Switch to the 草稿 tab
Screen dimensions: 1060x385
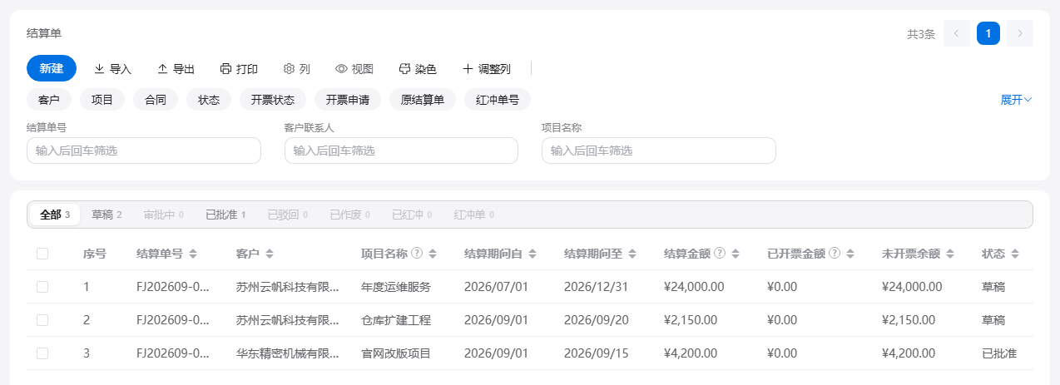[106, 215]
